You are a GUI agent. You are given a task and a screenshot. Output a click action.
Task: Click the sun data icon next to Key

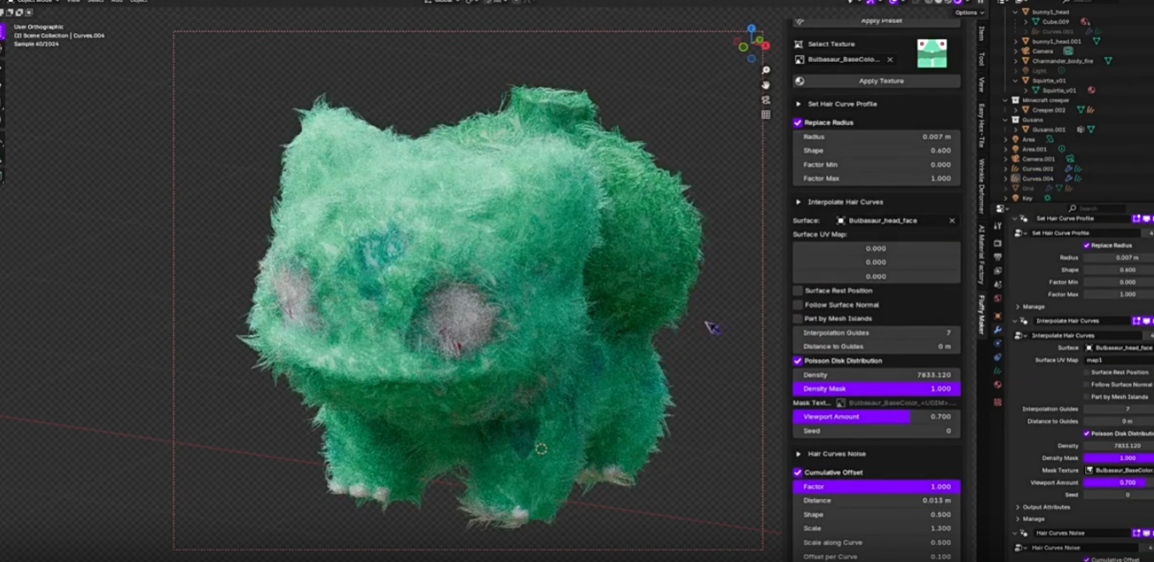(1048, 198)
